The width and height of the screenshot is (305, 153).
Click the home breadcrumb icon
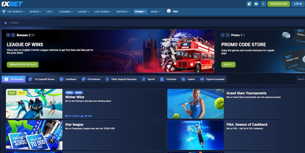(x=5, y=23)
